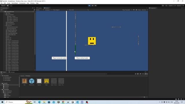Screen dimensions: 185x104
Task: Select RightWorldBorder in the Hierarchy
Action: 12,30
